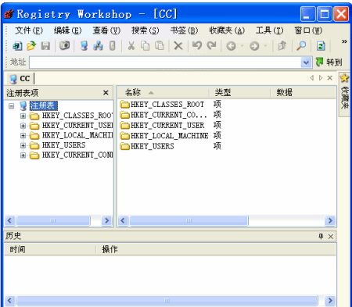
Task: Click the right list pane horizontal scrollbar
Action: (x=227, y=221)
